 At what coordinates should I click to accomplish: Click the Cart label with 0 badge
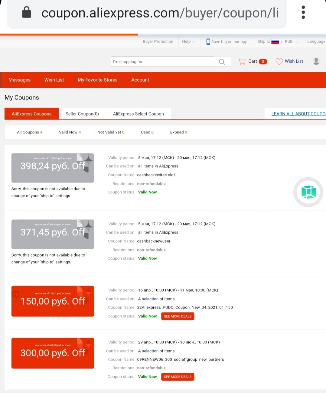[258, 61]
